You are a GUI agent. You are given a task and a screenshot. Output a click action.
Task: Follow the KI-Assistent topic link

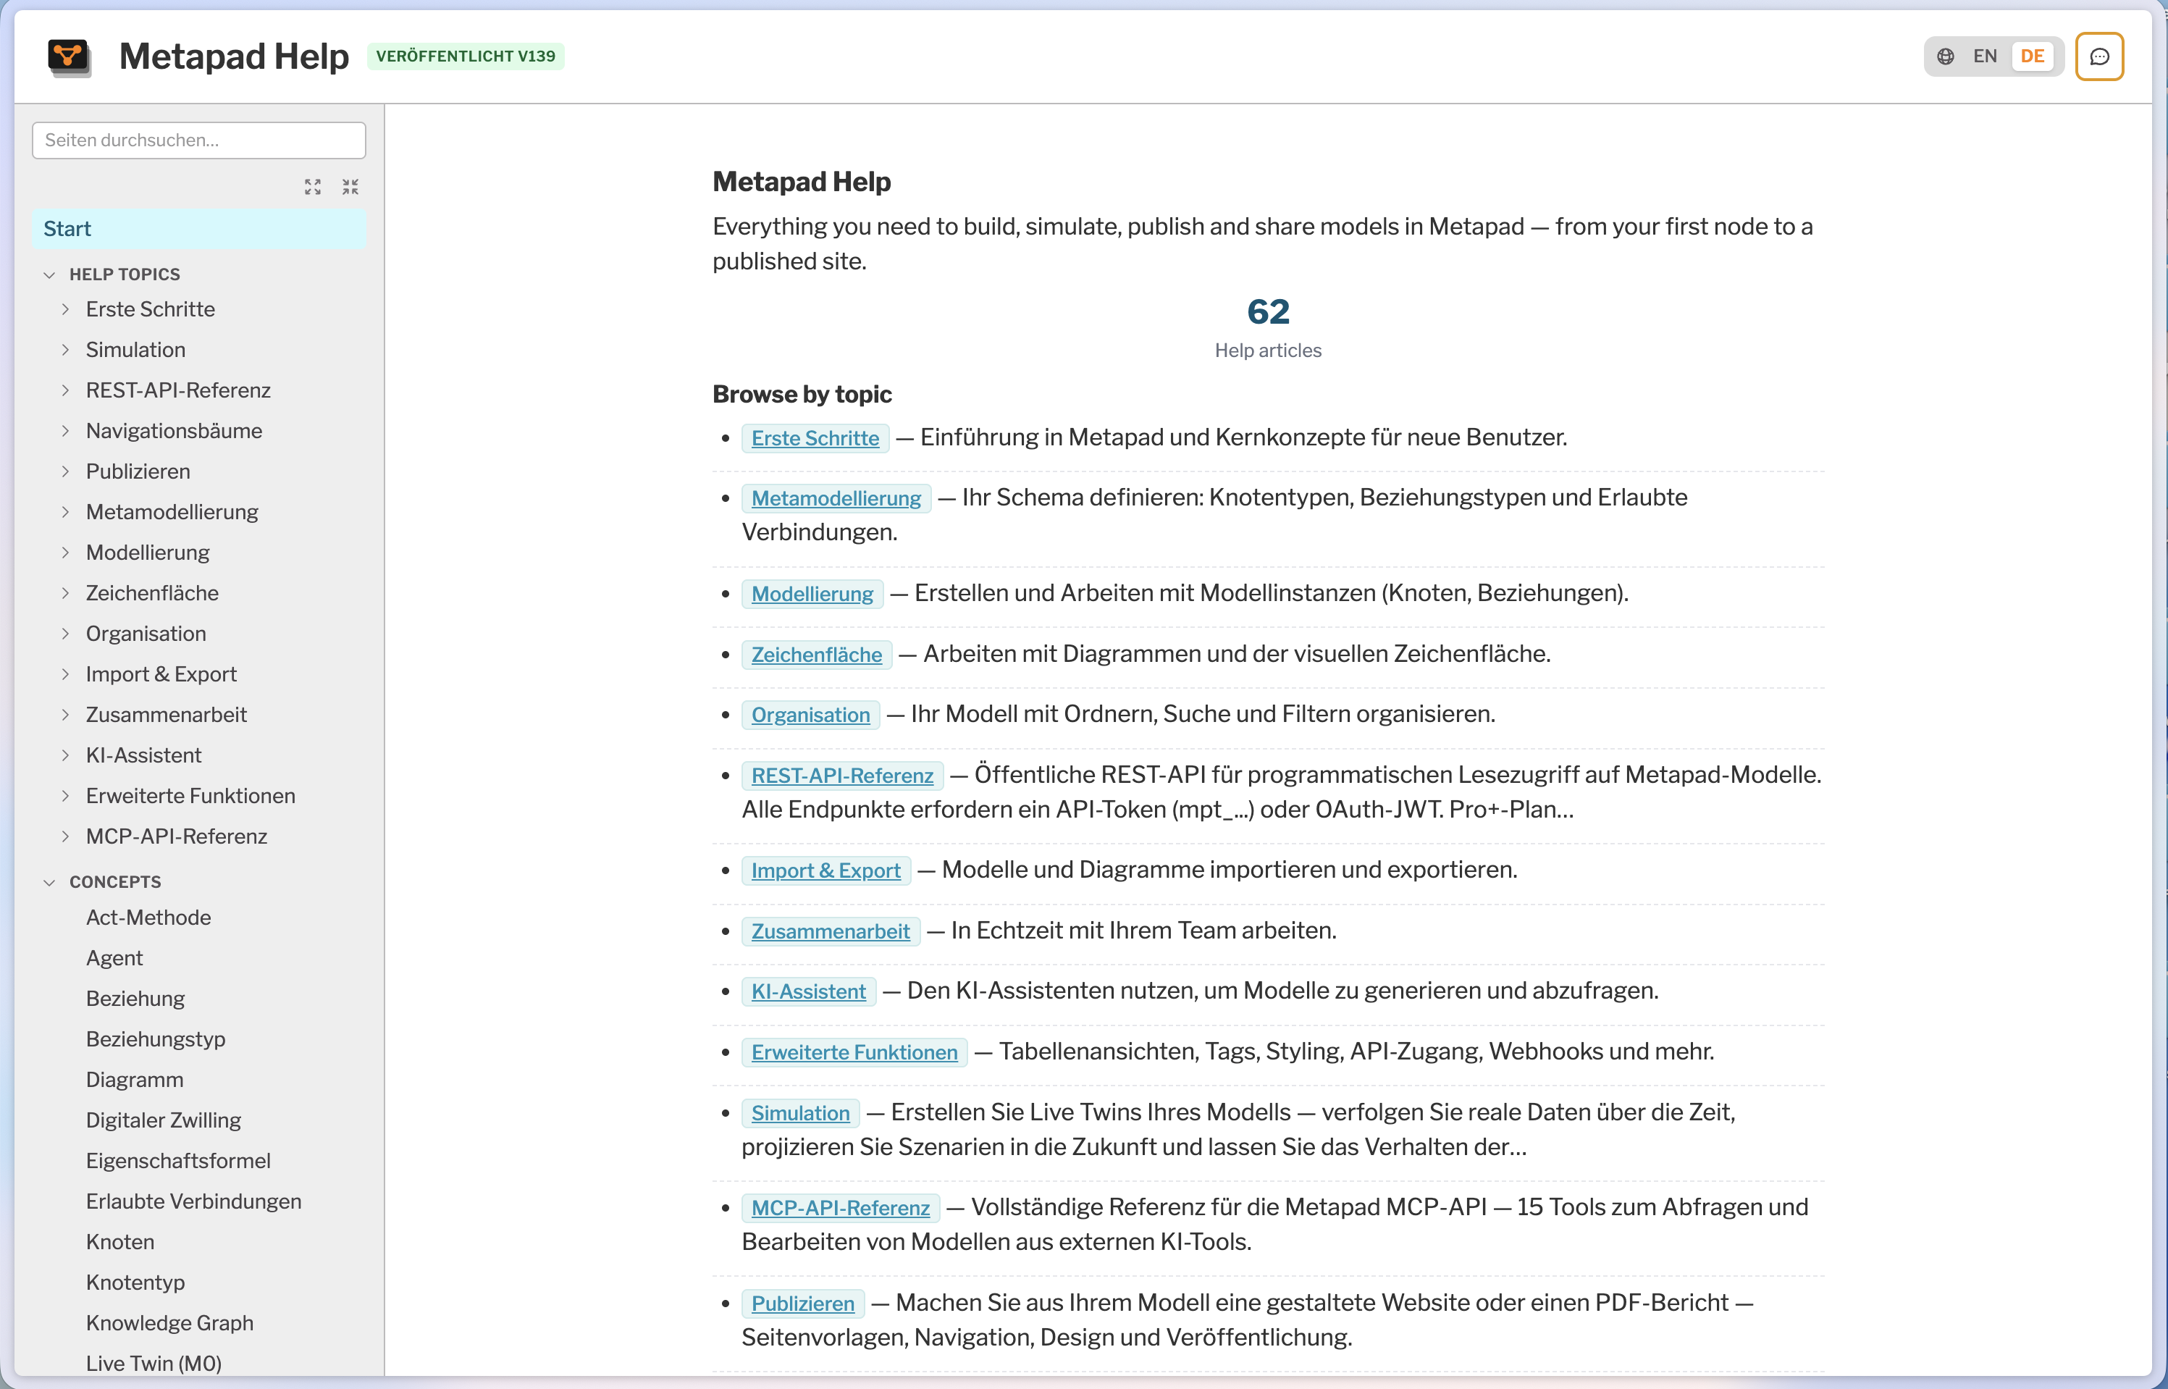point(809,992)
